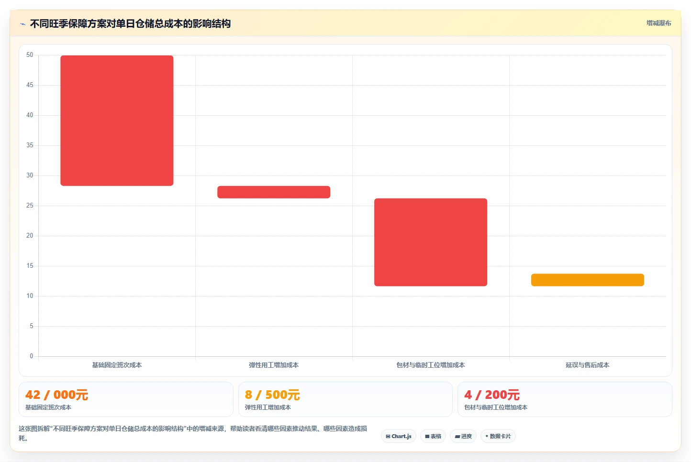Click the 进度 tag chip
Image resolution: width=691 pixels, height=462 pixels.
tap(463, 436)
